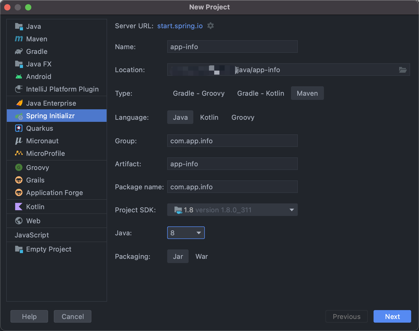Select Kotlin label in sidebar list

tap(35, 207)
